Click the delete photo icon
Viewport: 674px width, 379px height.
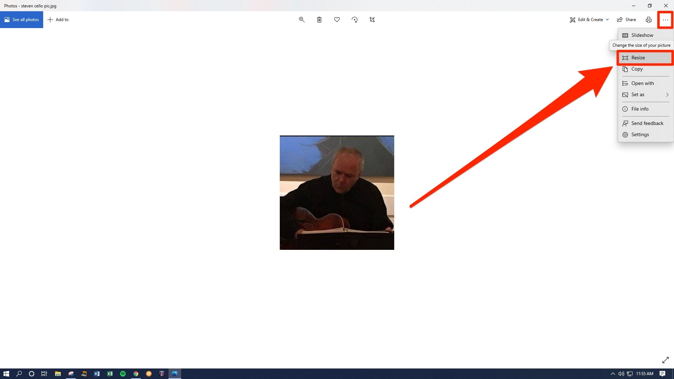319,19
